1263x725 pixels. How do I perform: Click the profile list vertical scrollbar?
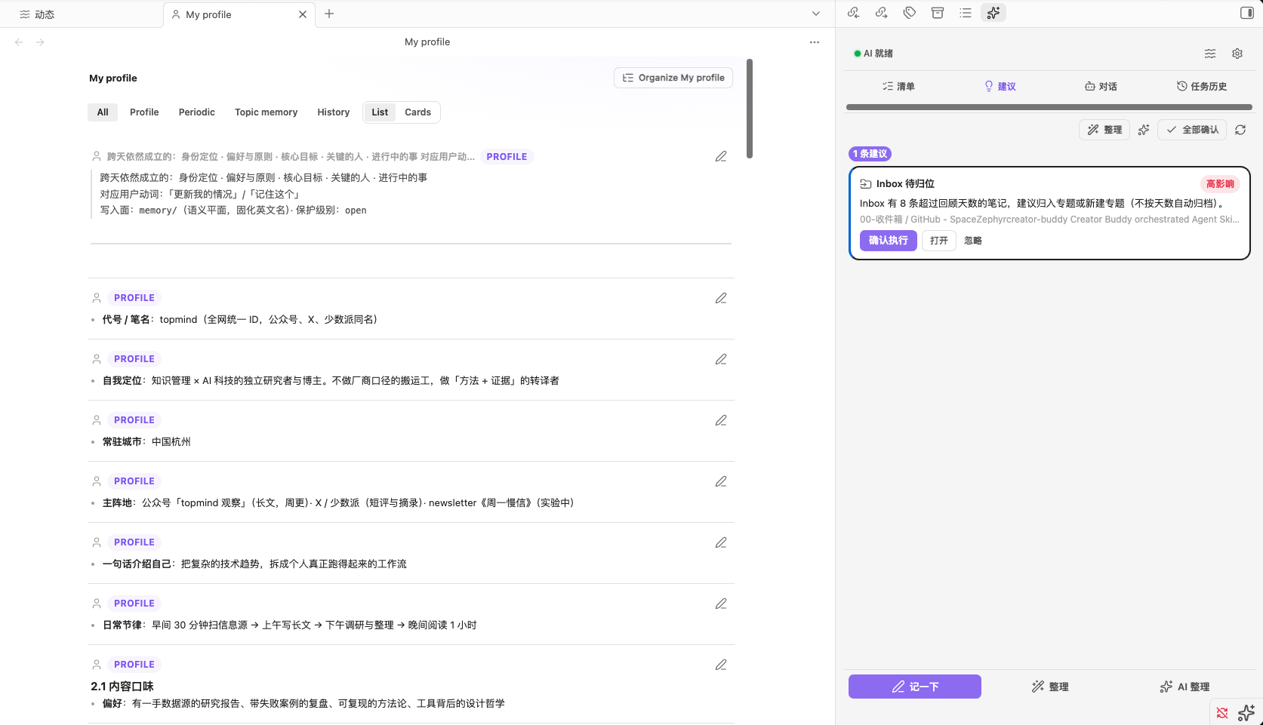750,109
